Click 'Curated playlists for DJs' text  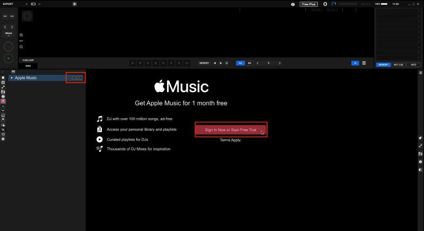pos(127,139)
